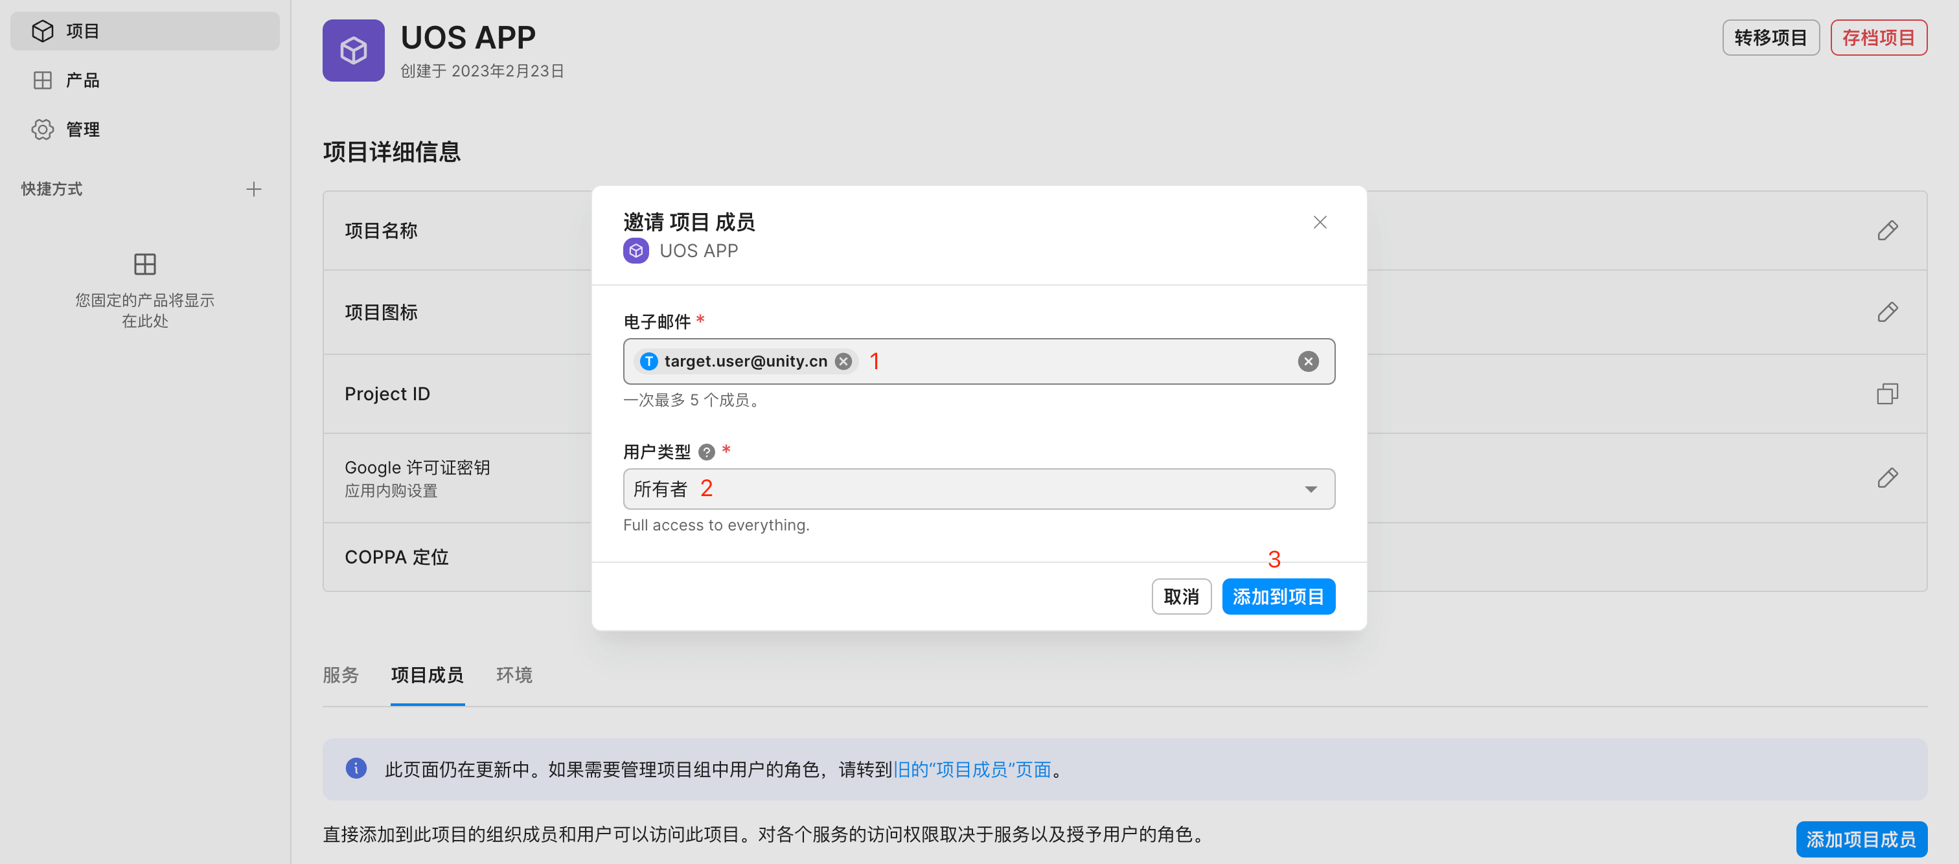Click the purple UOS APP project icon

tap(353, 51)
